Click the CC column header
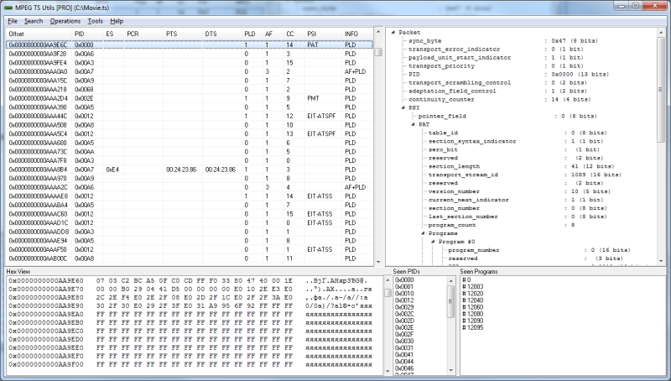This screenshot has width=671, height=381. pyautogui.click(x=294, y=34)
